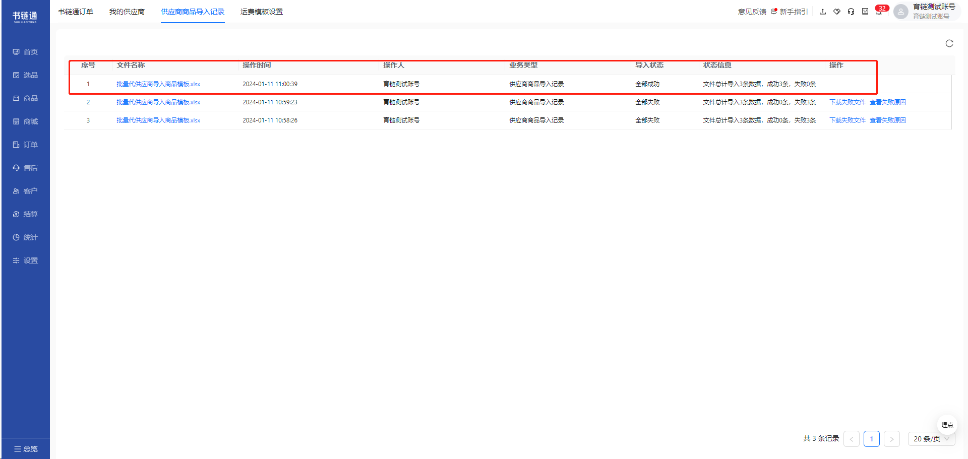The height and width of the screenshot is (459, 968).
Task: Click timestamp 2024-01-11 10:59:23
Action: (x=270, y=102)
